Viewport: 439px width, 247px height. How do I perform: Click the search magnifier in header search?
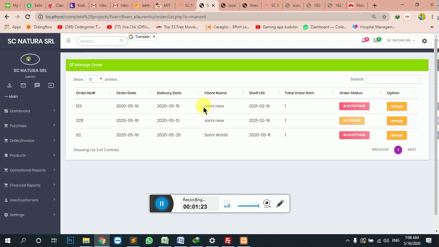(121, 41)
